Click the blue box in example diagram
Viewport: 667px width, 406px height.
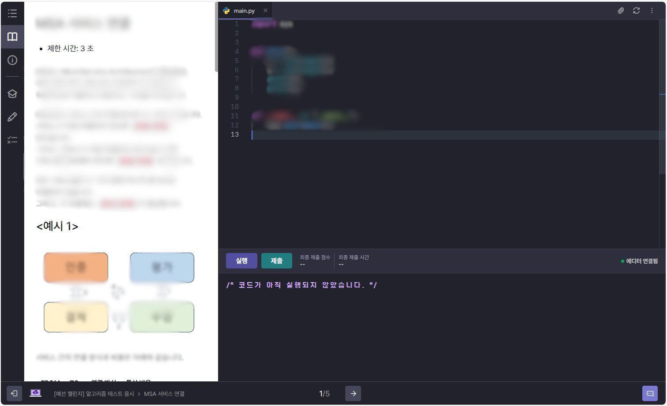[x=162, y=267]
